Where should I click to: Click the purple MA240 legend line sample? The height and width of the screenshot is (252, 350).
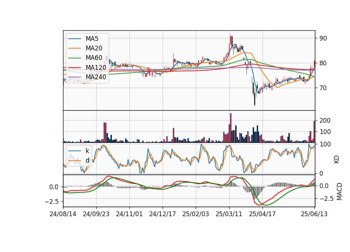coord(74,77)
